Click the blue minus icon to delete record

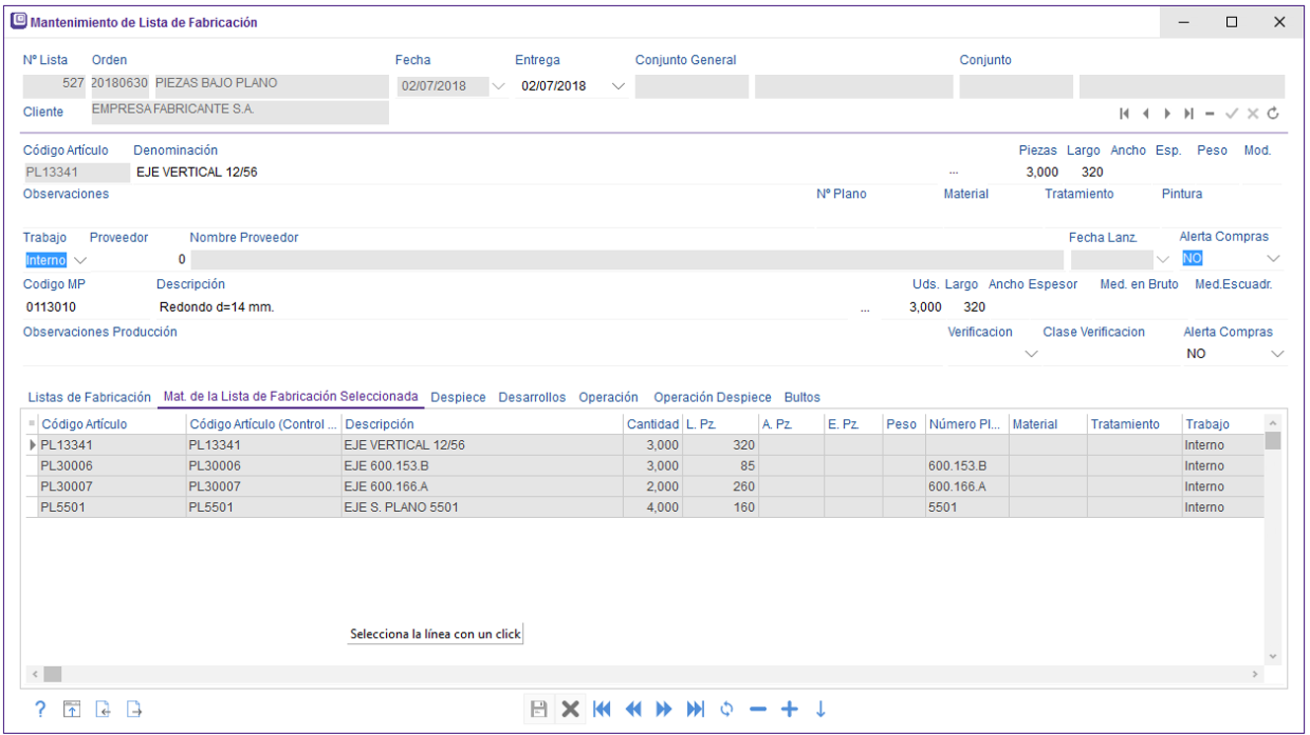(757, 708)
